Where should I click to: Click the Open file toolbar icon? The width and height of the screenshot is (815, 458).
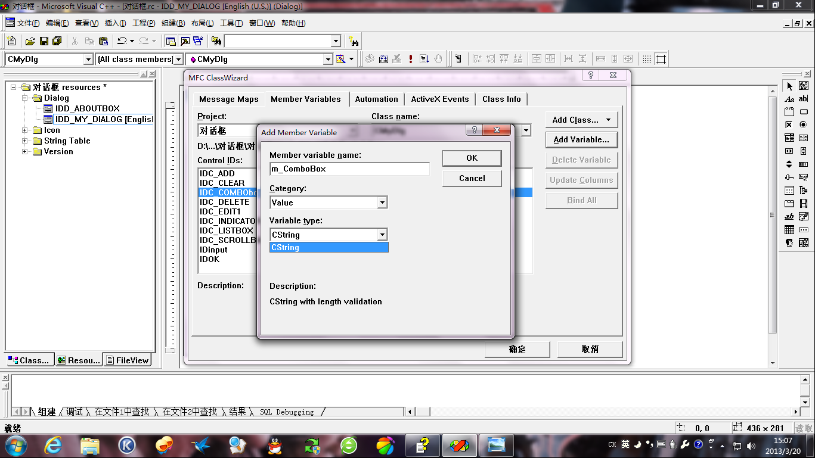pyautogui.click(x=30, y=41)
